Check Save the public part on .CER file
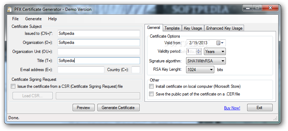Image resolution: width=288 pixels, height=131 pixels. [152, 94]
